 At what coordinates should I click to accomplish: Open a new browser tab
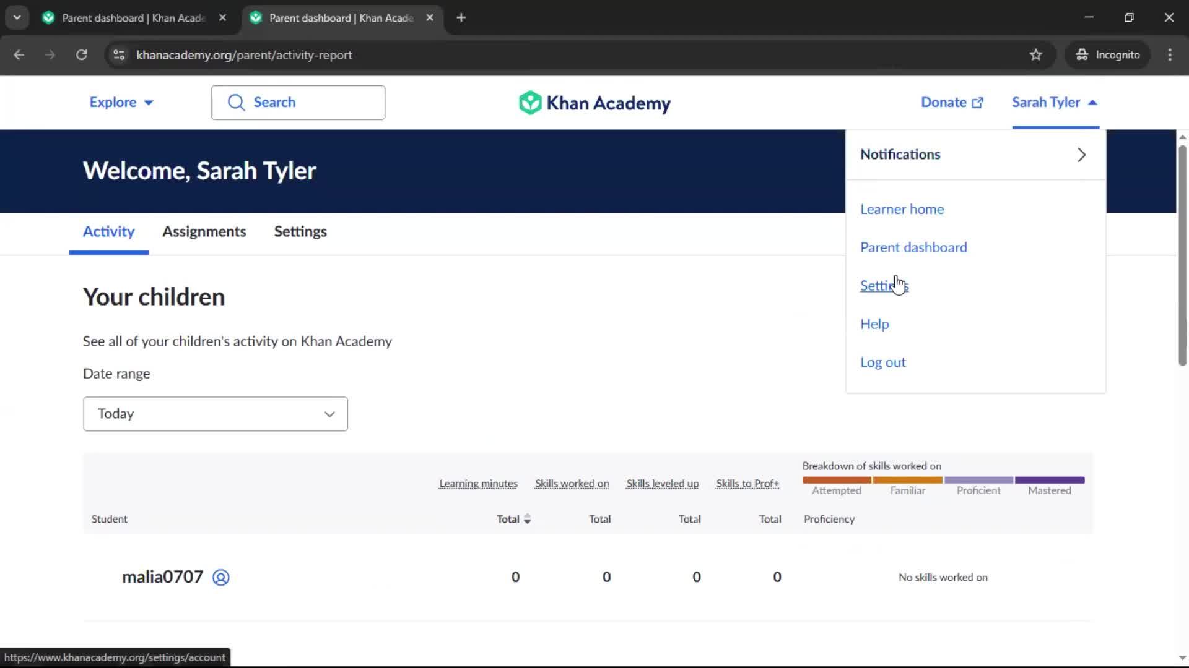[x=461, y=18]
